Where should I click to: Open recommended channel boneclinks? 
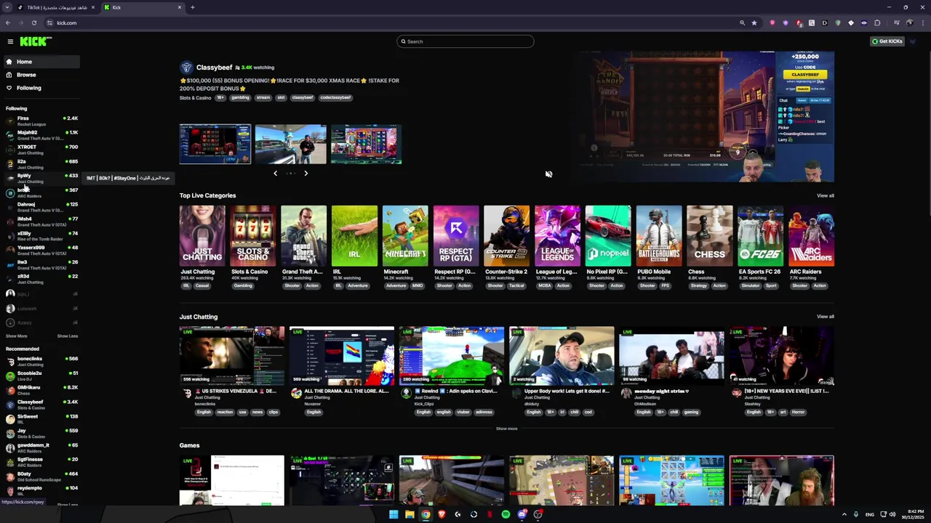[x=40, y=361]
